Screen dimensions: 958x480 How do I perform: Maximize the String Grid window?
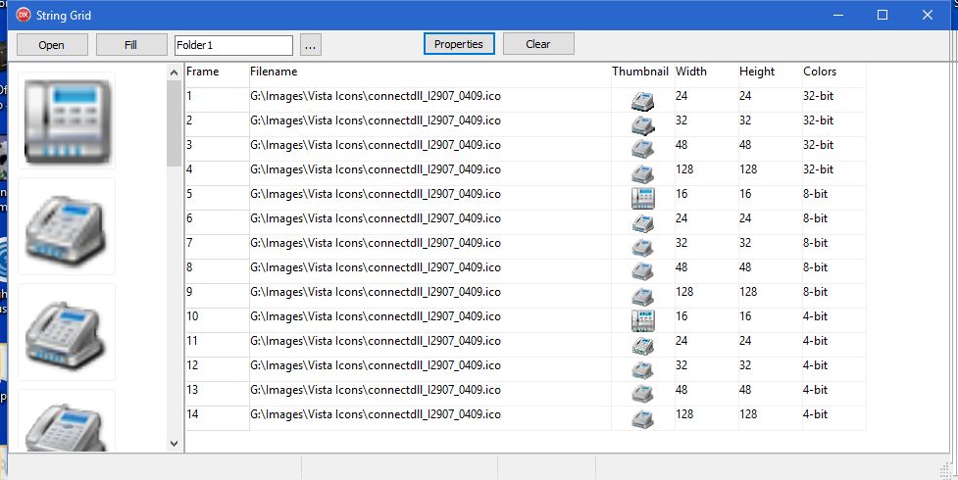(x=882, y=15)
